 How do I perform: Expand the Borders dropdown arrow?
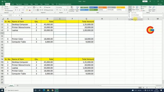point(25,10)
